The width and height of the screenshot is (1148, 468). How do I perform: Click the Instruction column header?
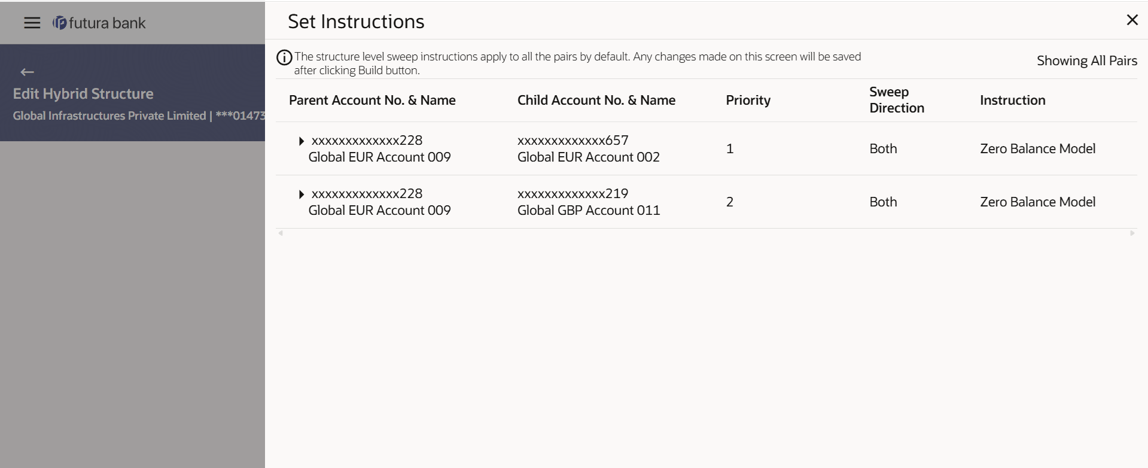click(x=1012, y=100)
